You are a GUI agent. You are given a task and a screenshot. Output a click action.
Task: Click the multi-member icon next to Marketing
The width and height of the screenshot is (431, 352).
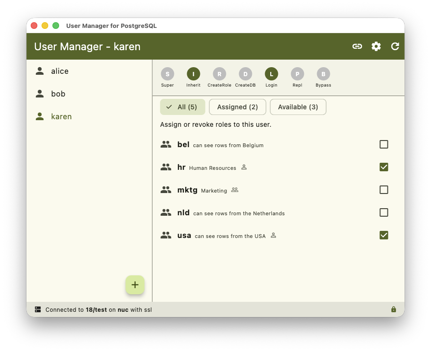pyautogui.click(x=234, y=190)
